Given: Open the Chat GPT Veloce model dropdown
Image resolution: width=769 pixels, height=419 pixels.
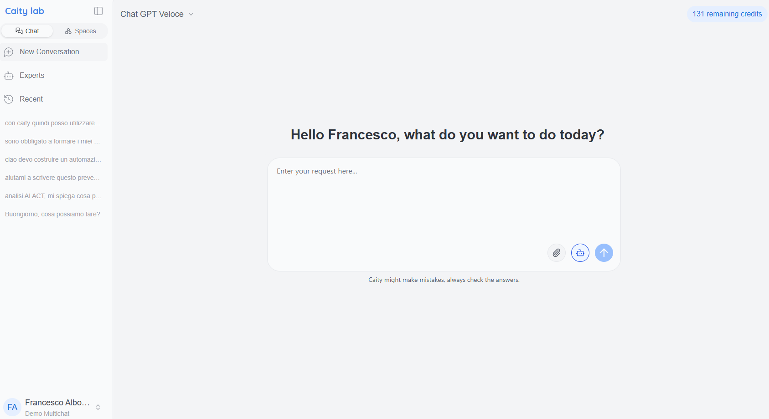Looking at the screenshot, I should pyautogui.click(x=157, y=14).
